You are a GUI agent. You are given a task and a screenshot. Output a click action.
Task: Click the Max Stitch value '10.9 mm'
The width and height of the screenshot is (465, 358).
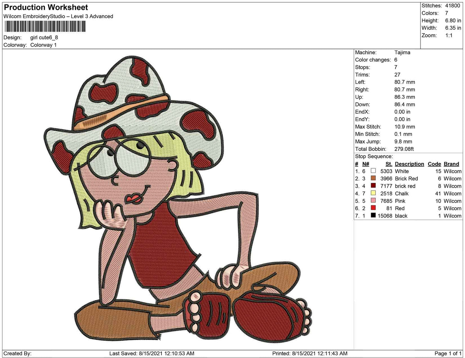pos(405,127)
